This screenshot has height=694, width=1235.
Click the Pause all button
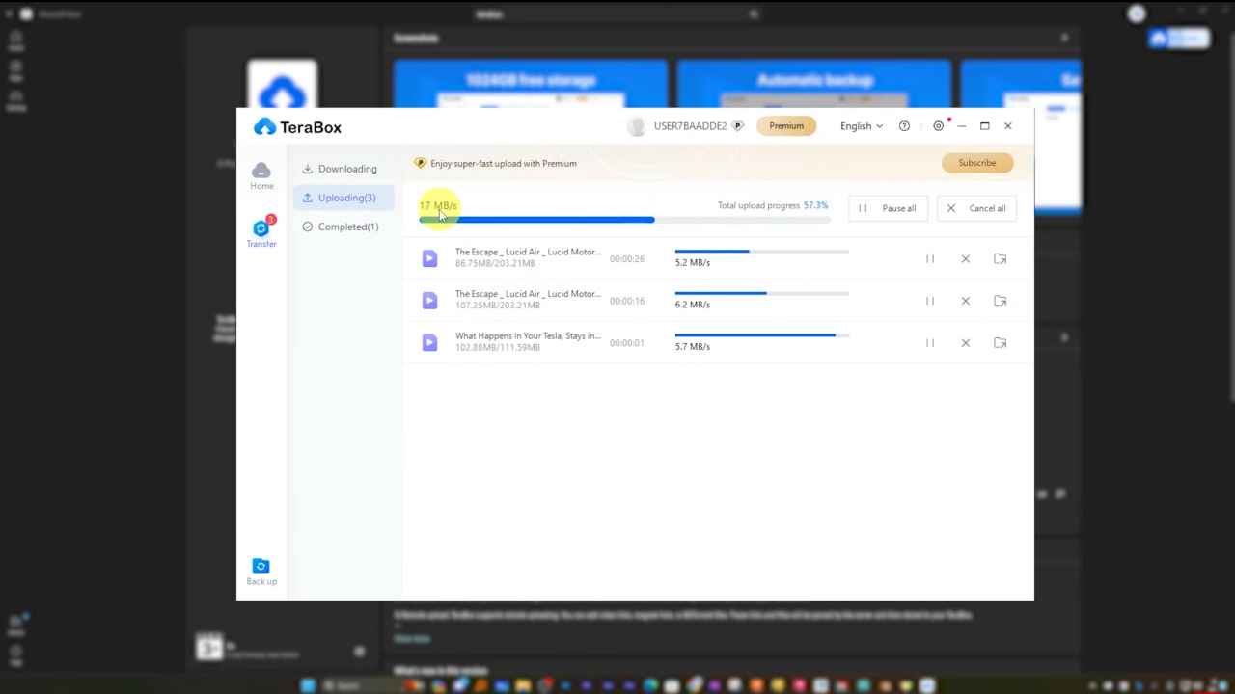tap(888, 208)
